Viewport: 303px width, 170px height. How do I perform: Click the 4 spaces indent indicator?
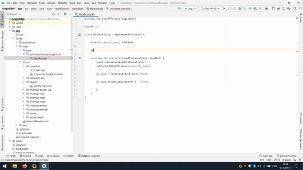286,160
